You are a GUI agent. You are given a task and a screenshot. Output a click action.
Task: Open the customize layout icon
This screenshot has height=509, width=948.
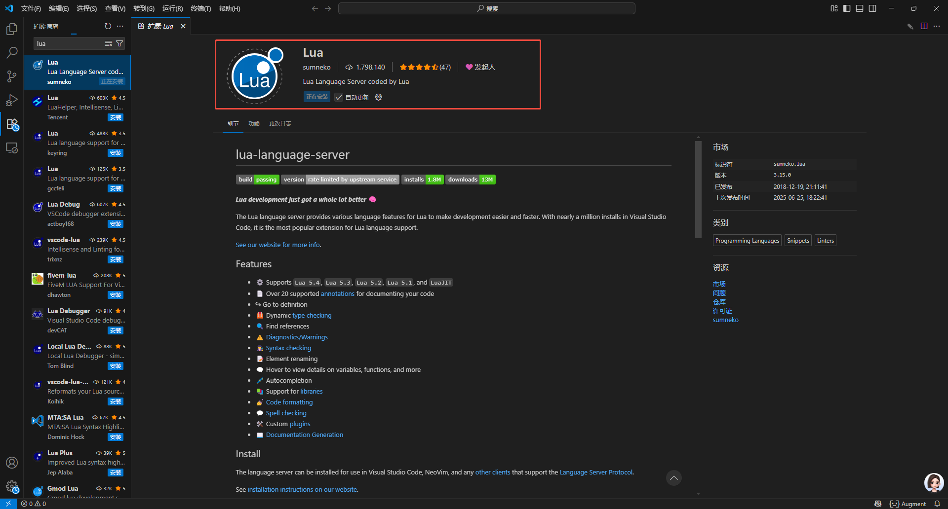point(834,8)
